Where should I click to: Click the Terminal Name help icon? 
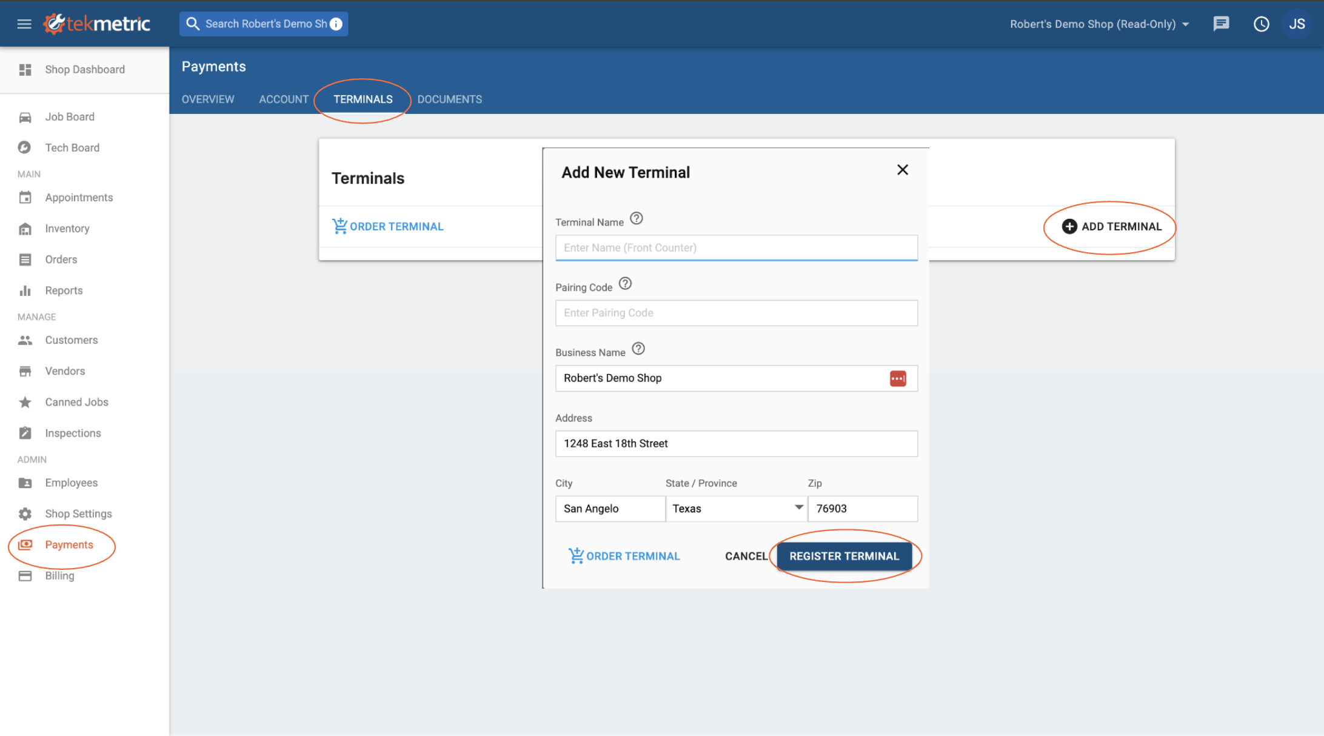point(636,218)
